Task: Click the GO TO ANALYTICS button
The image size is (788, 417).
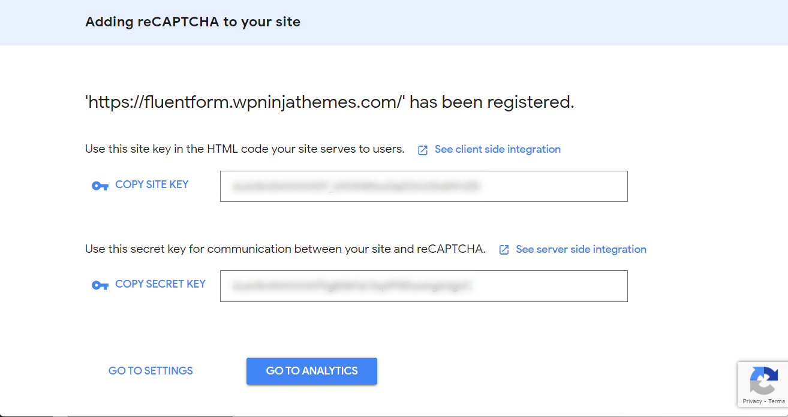Action: pyautogui.click(x=311, y=371)
